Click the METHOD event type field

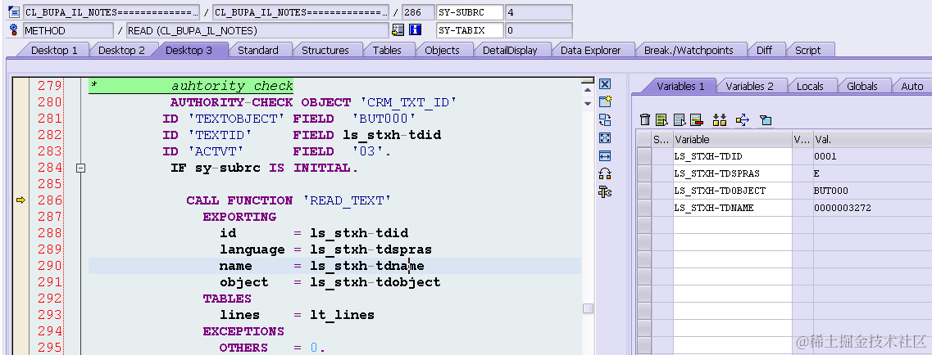click(68, 30)
